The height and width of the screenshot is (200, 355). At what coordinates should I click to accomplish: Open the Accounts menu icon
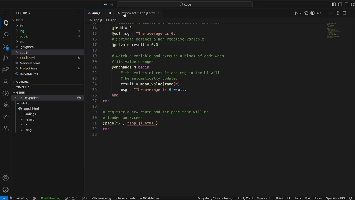(x=6, y=178)
